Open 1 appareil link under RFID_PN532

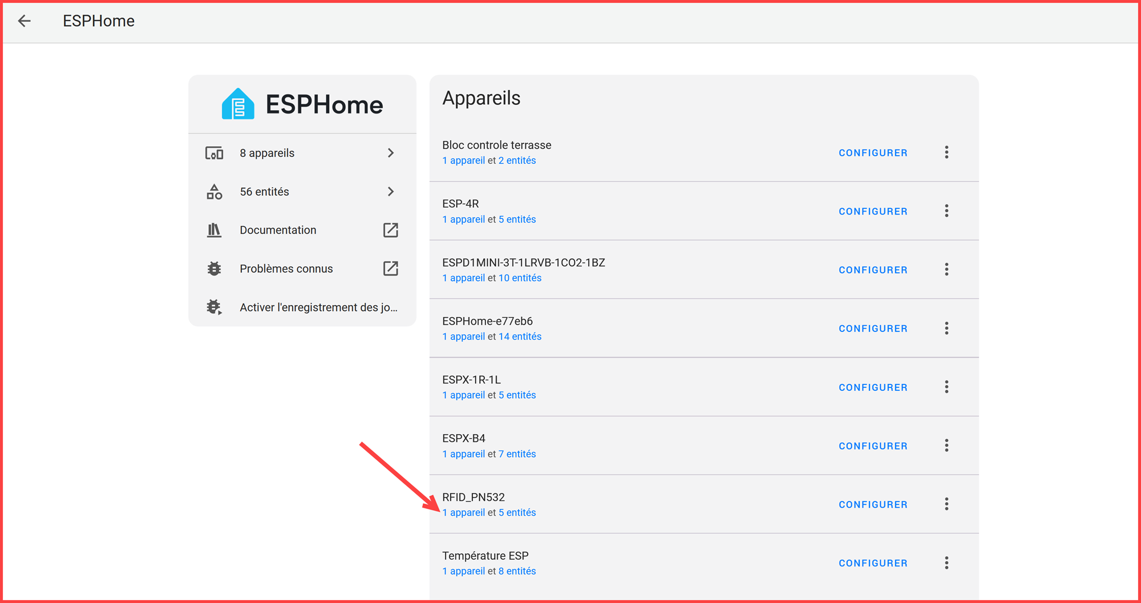[464, 512]
